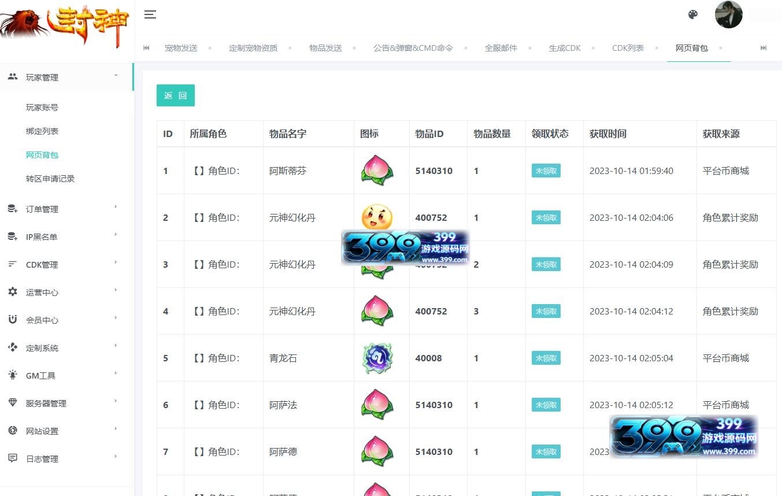Image resolution: width=782 pixels, height=496 pixels.
Task: Expand the CDK管理 menu
Action: click(116, 262)
